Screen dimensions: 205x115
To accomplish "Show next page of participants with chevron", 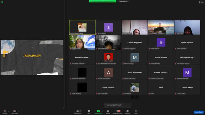I will 135,97.
